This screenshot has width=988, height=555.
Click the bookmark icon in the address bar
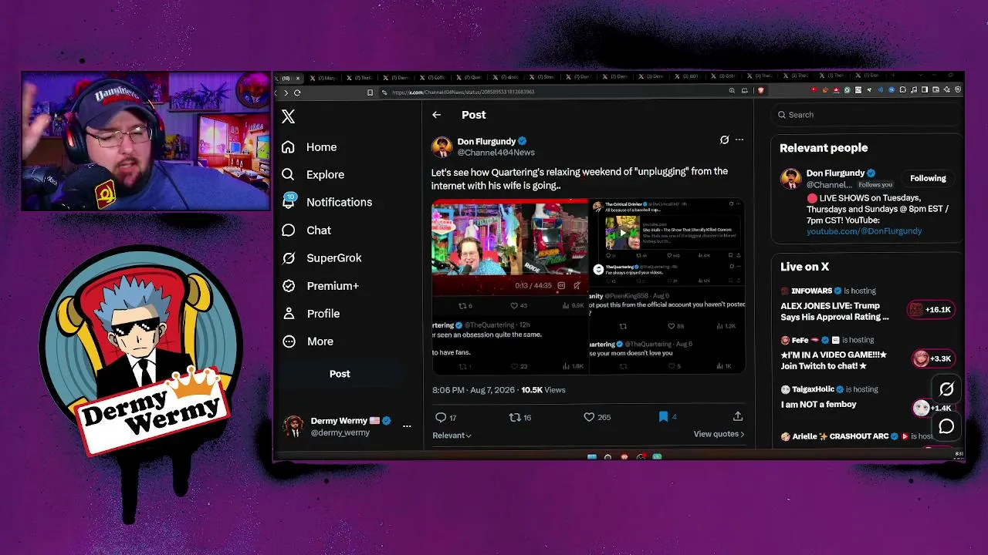tap(370, 92)
